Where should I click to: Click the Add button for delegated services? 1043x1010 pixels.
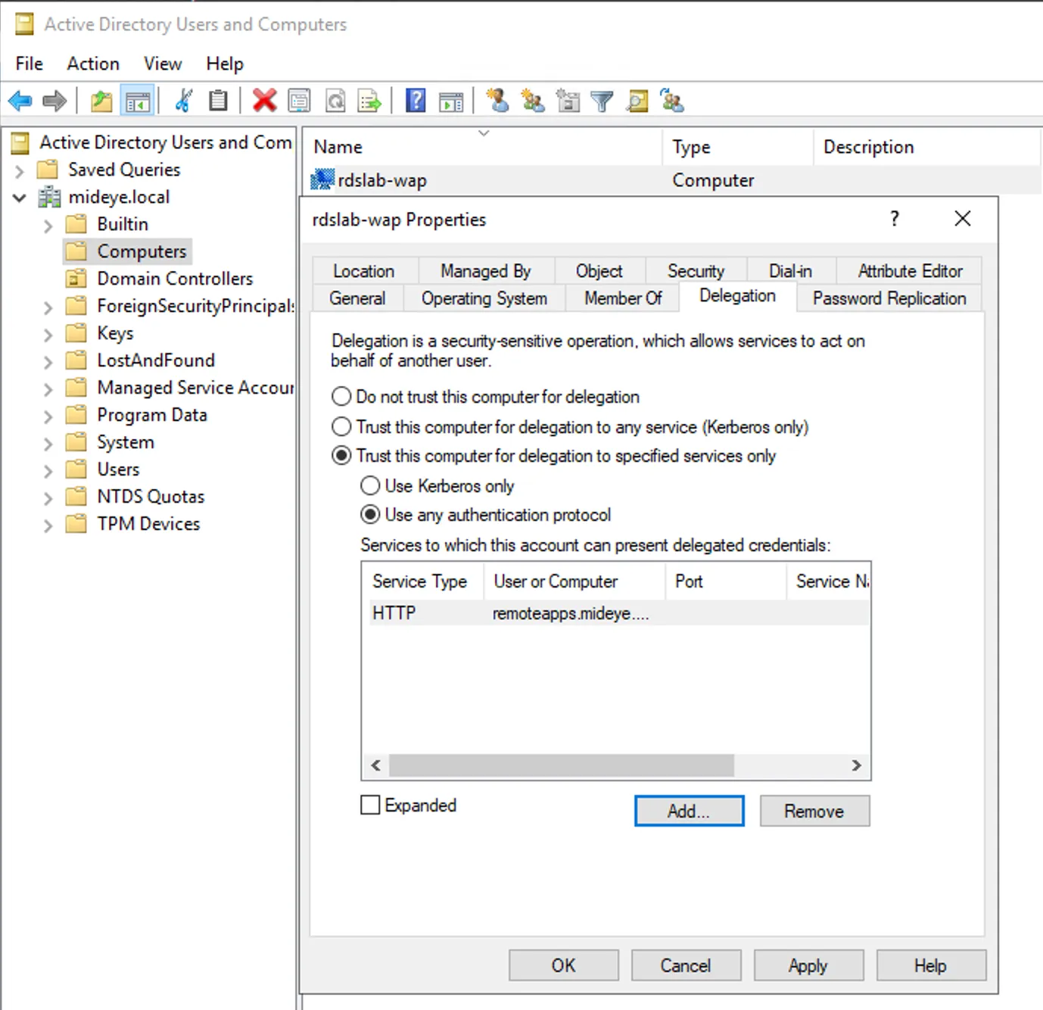click(x=688, y=811)
